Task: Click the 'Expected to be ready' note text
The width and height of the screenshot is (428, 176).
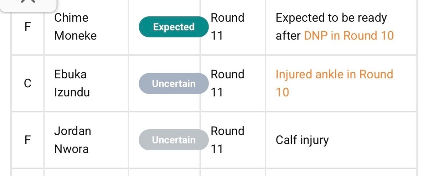Action: click(331, 18)
